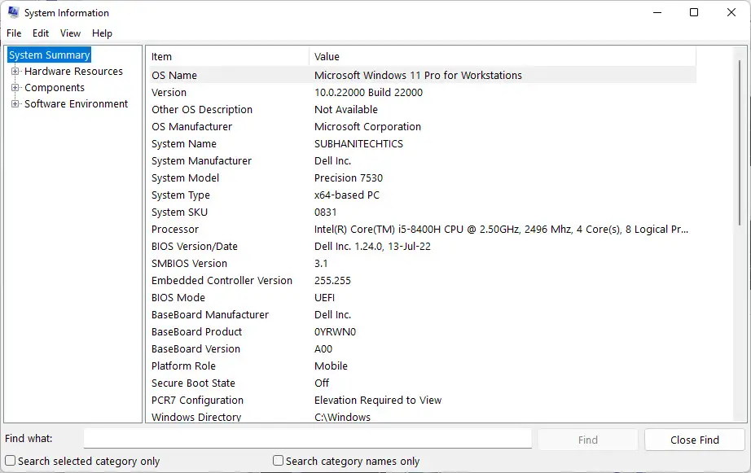
Task: Open the Help menu
Action: pos(102,33)
